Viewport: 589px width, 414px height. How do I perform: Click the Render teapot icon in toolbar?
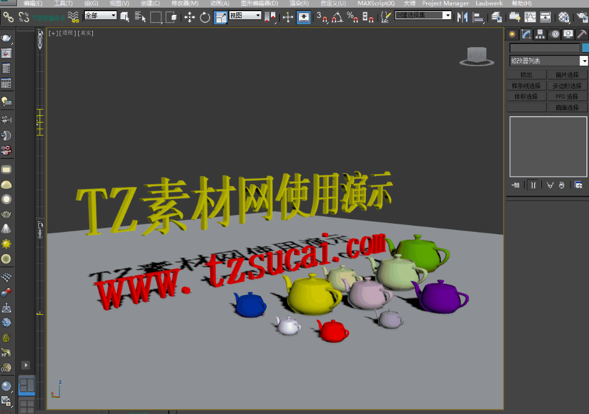click(x=582, y=17)
